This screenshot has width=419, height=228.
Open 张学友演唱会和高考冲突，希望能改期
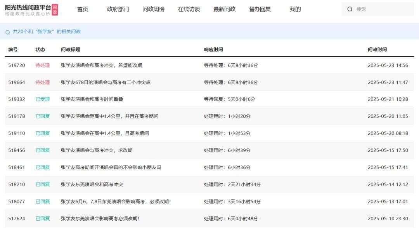coord(101,65)
